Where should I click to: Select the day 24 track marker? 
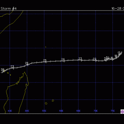pos(63,59)
